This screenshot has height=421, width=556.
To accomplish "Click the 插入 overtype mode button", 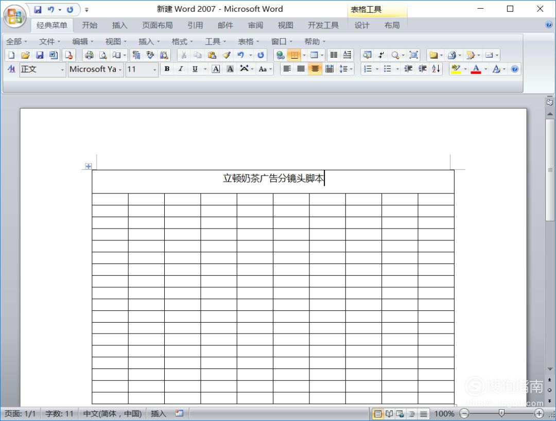I will (x=158, y=414).
